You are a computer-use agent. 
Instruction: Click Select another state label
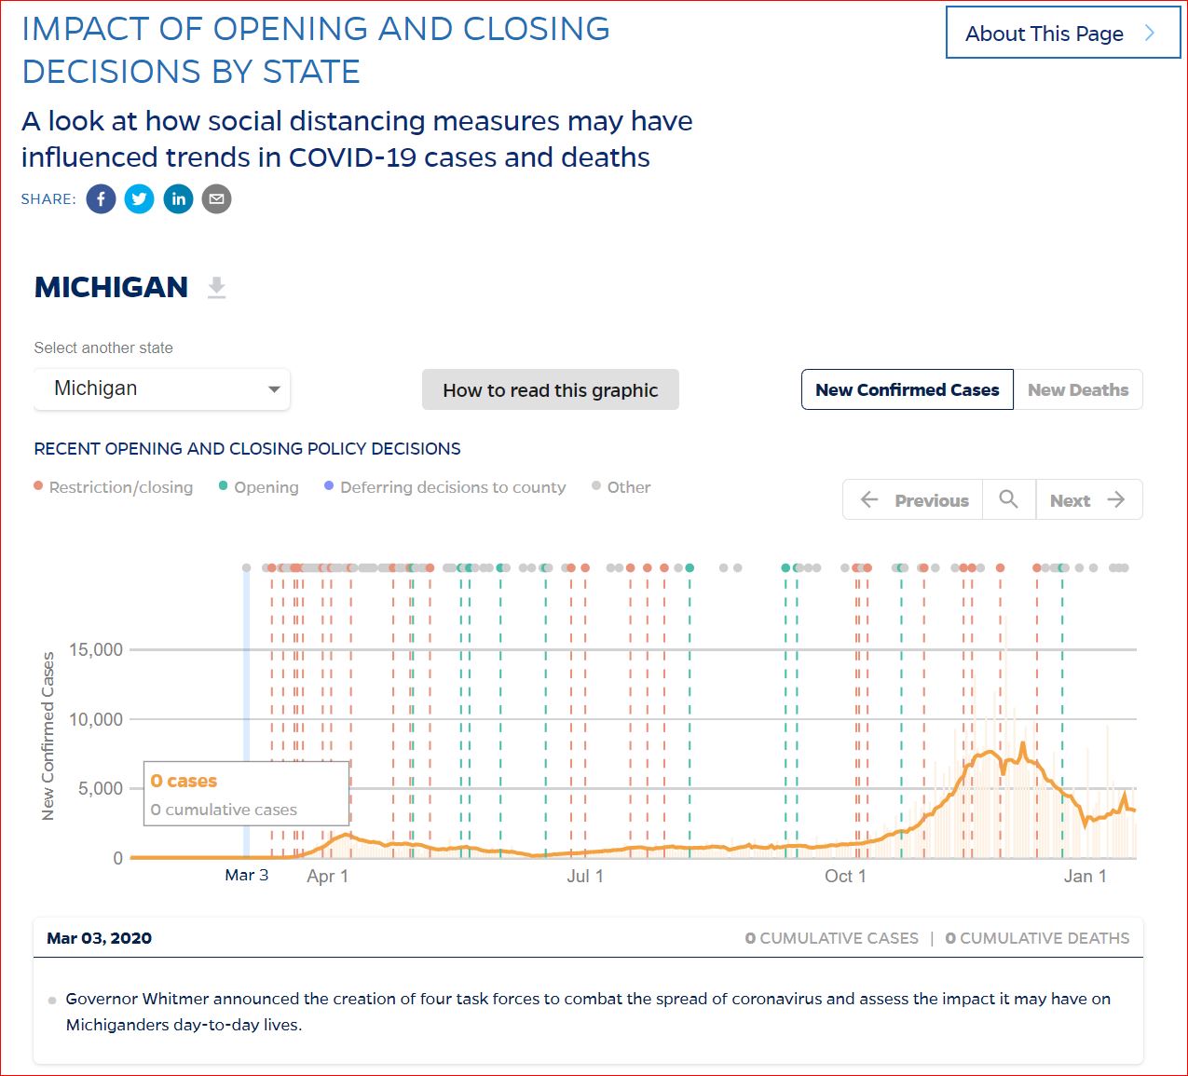[103, 347]
